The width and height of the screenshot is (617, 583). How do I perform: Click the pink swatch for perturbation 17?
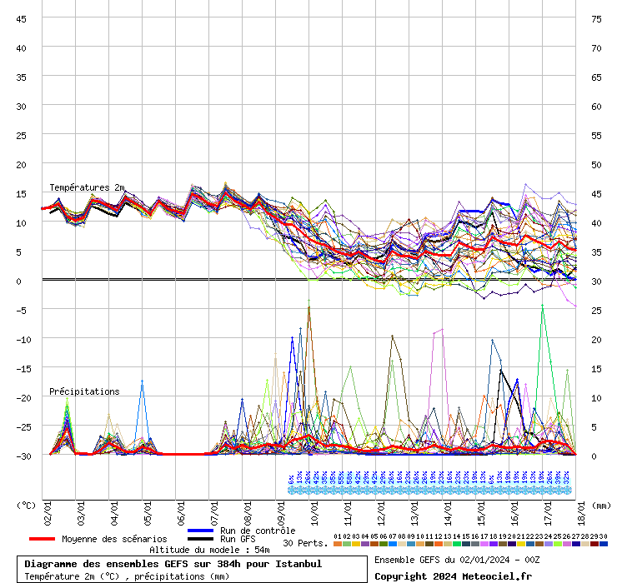[484, 544]
